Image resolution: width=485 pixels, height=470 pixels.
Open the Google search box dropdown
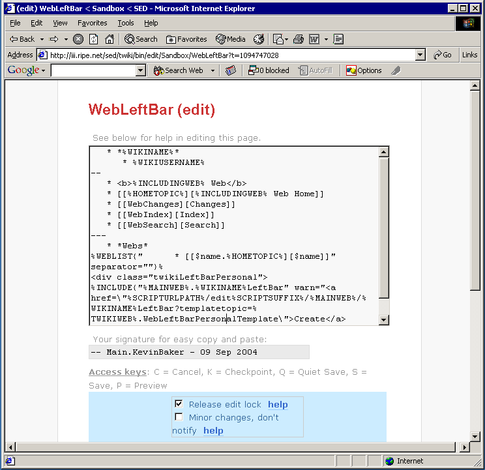[x=140, y=70]
